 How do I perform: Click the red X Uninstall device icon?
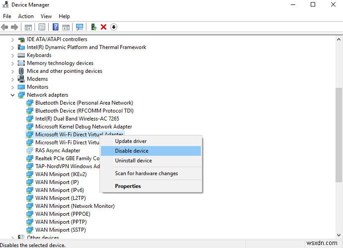pos(103,27)
